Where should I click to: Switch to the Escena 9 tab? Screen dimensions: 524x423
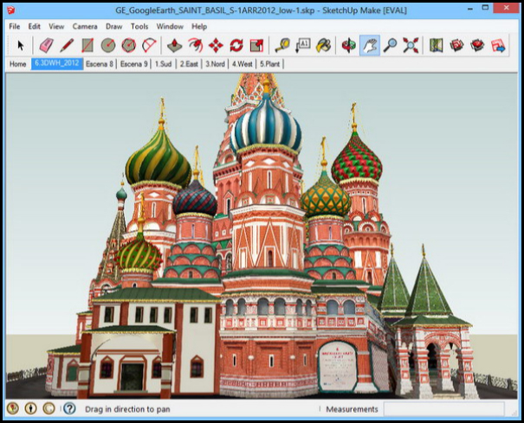point(134,64)
